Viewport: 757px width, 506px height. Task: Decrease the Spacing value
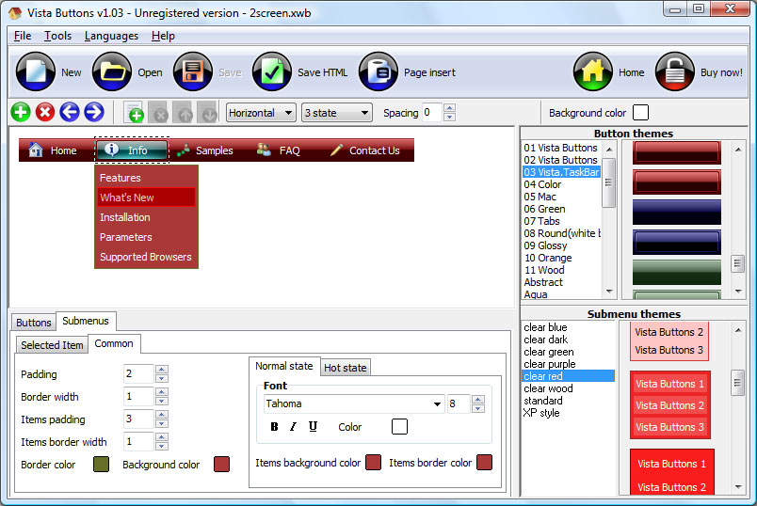tap(449, 117)
